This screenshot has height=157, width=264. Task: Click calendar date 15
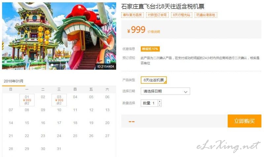pos(27,123)
